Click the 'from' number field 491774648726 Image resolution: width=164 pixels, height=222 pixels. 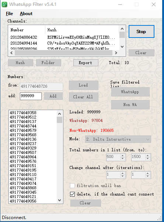pos(41,87)
